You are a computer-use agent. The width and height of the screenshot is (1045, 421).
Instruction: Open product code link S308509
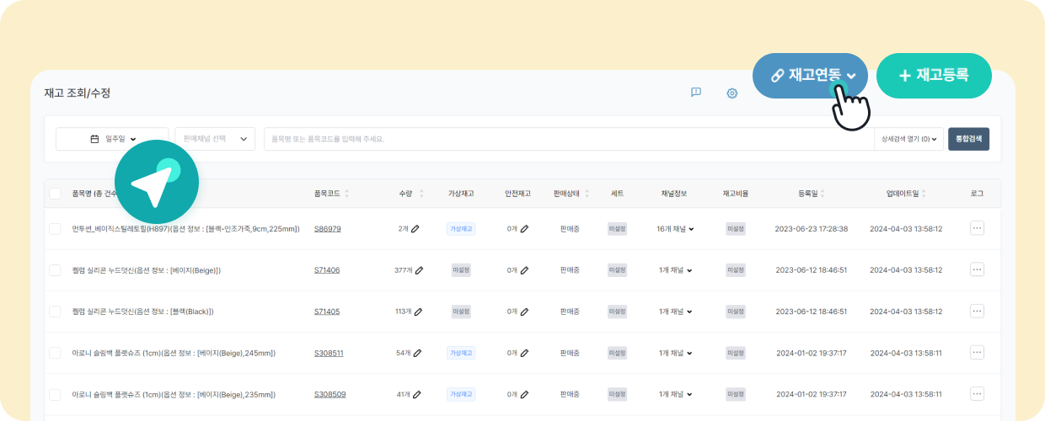tap(330, 394)
